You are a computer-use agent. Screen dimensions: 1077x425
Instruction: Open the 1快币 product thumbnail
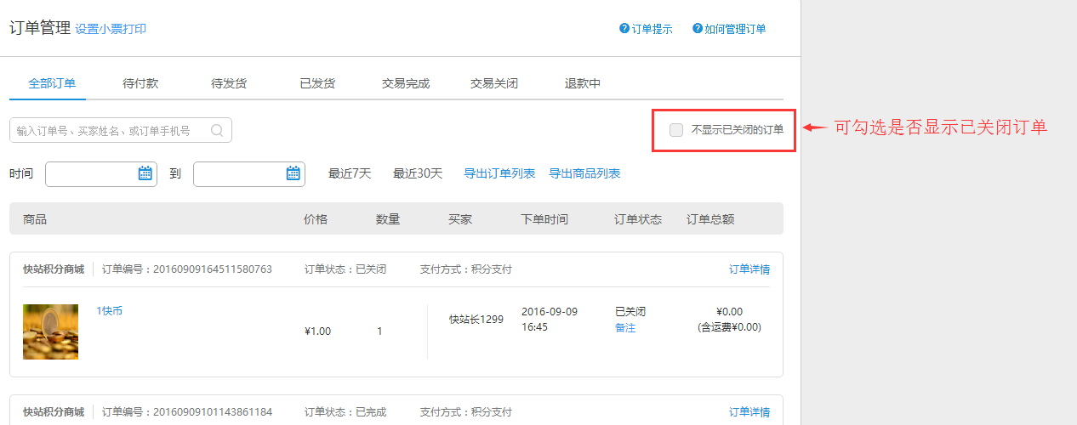50,331
